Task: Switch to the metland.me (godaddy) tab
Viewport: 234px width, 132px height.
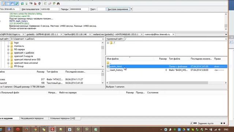Action: 116,34
